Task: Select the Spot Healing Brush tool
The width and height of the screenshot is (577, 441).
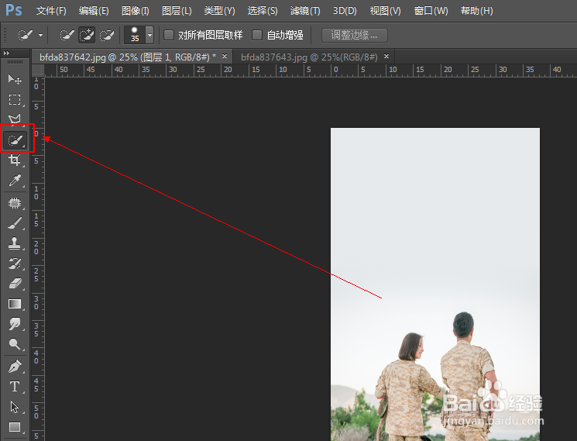Action: (x=15, y=203)
